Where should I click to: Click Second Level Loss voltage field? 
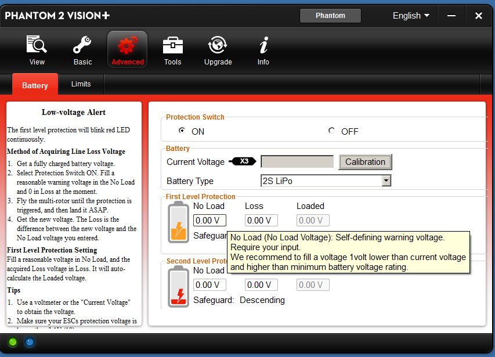click(x=261, y=284)
